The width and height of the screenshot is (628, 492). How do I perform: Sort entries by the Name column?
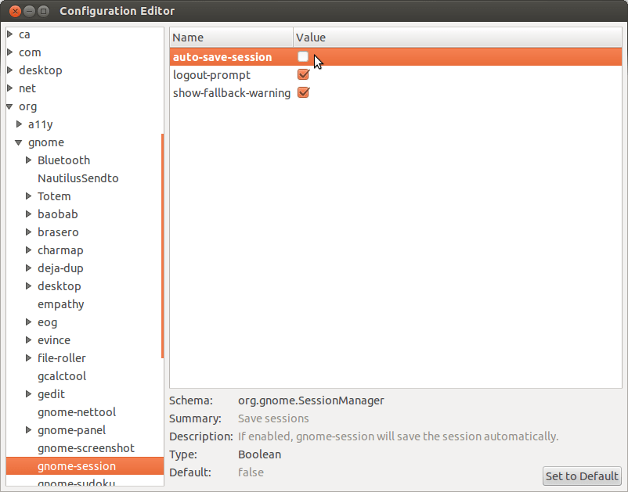point(231,37)
